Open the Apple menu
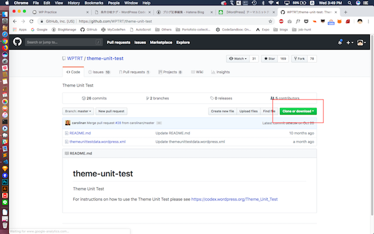Viewport: 374px width, 234px height. click(x=7, y=3)
